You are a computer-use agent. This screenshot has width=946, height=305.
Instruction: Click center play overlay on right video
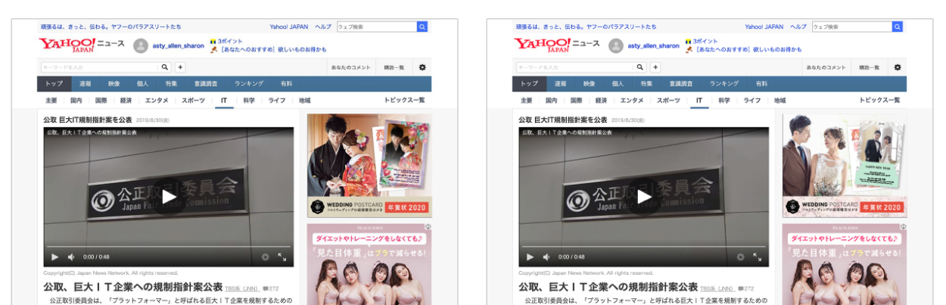644,197
